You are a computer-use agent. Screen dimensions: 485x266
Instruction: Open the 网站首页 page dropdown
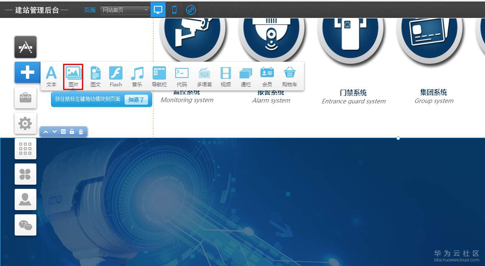coord(125,10)
